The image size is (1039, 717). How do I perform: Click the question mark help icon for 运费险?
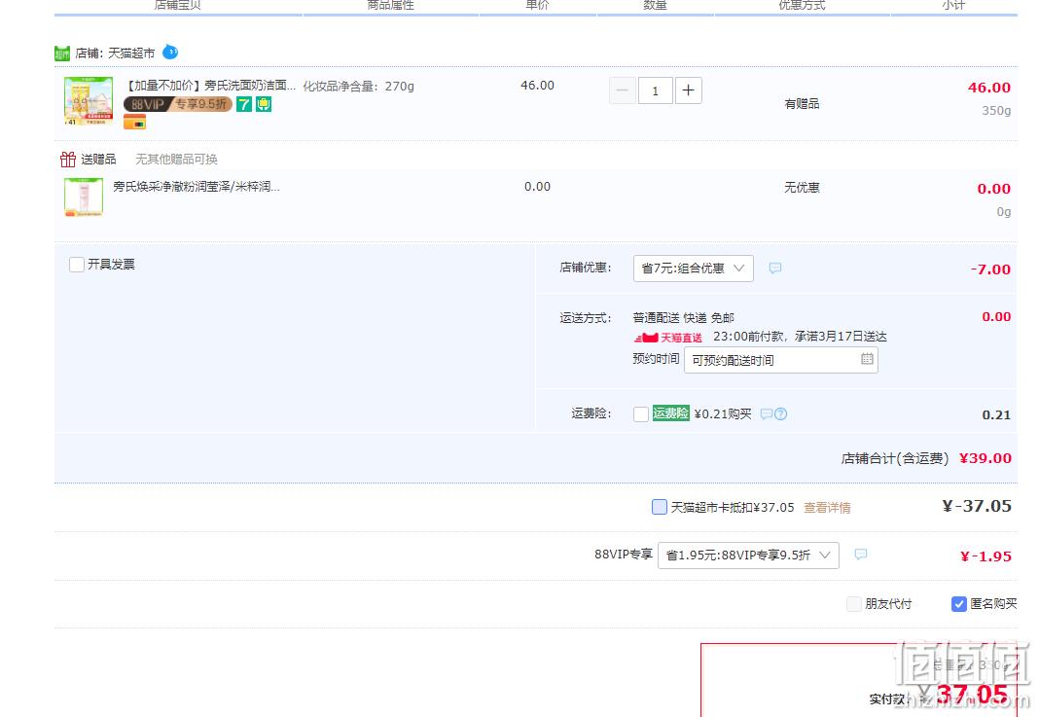pos(780,414)
